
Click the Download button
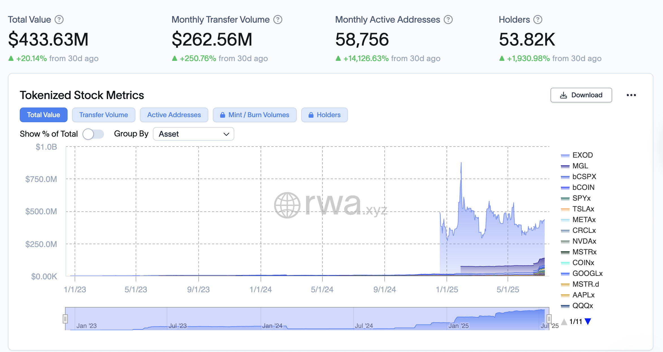[581, 95]
